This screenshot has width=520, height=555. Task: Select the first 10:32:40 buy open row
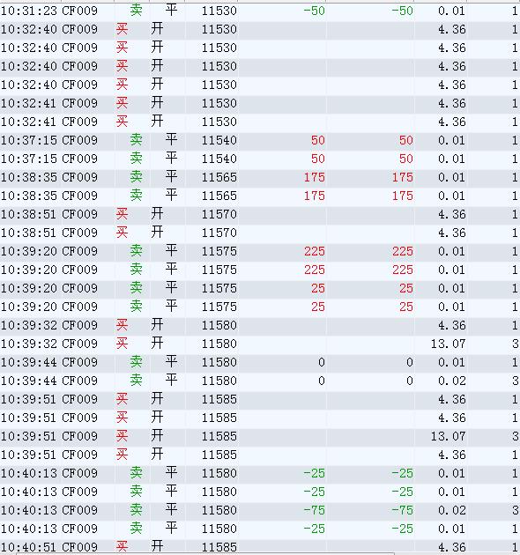(x=260, y=29)
